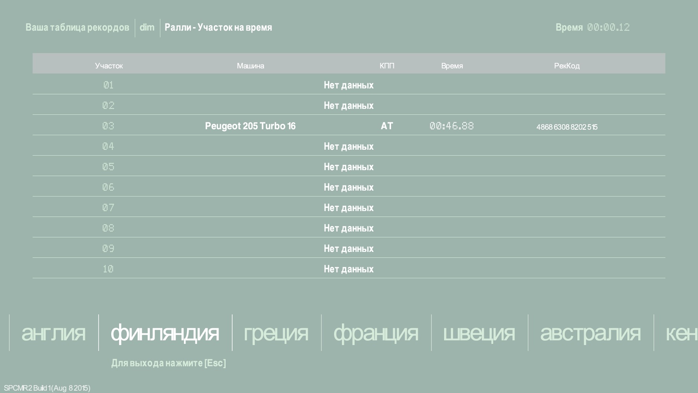
Task: Switch to the франция tab
Action: pyautogui.click(x=376, y=333)
